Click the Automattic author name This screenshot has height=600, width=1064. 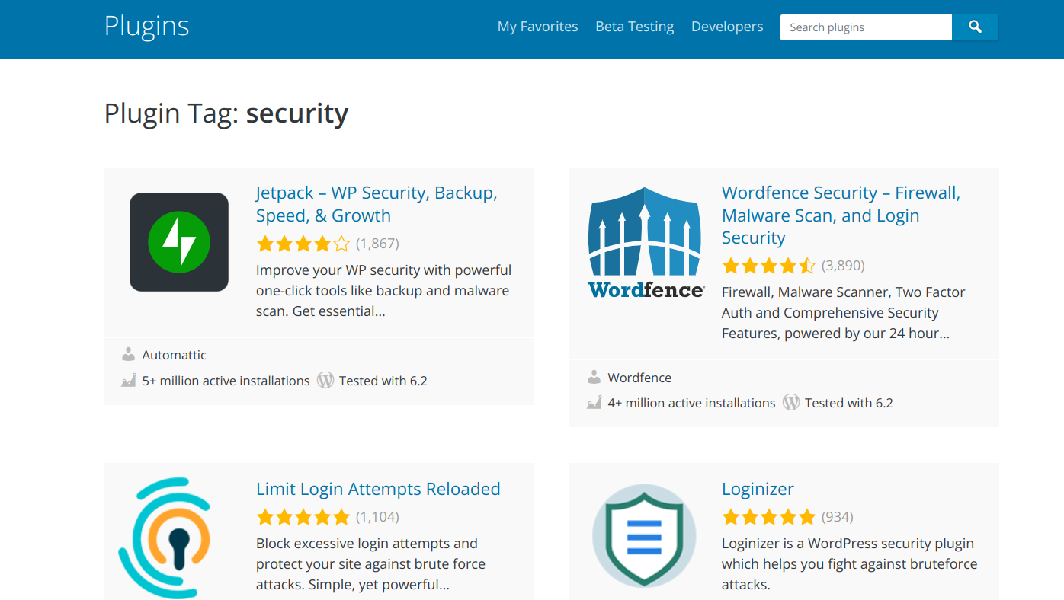pyautogui.click(x=175, y=355)
